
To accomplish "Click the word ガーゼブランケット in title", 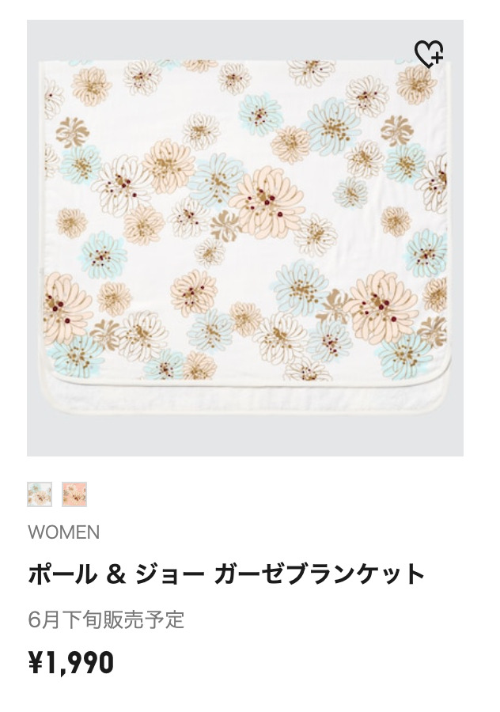I will (320, 574).
